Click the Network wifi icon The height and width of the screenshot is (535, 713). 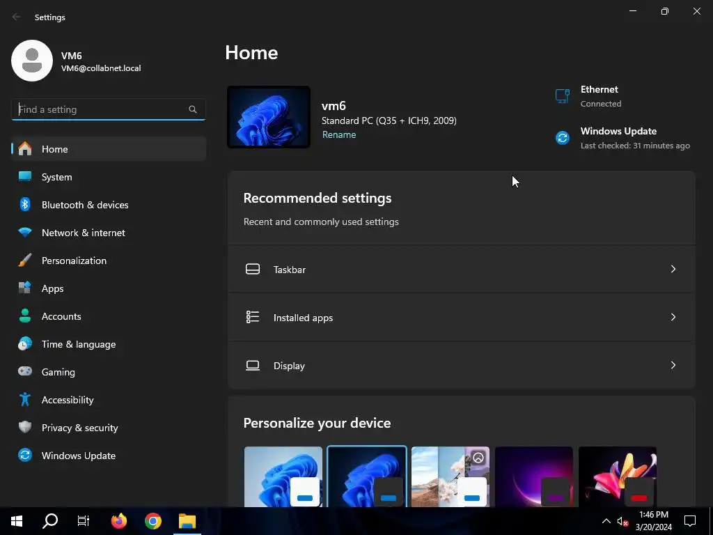click(25, 233)
